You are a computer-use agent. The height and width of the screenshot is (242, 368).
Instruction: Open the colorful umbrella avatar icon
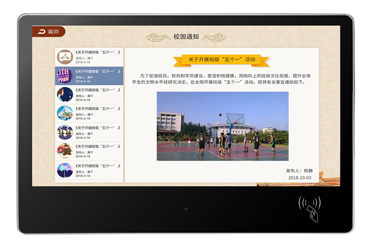point(65,170)
